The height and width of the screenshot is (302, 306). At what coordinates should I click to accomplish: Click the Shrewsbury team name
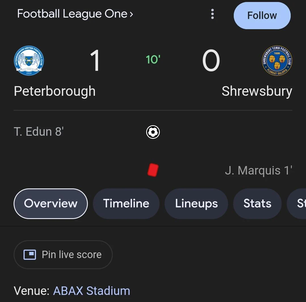257,91
